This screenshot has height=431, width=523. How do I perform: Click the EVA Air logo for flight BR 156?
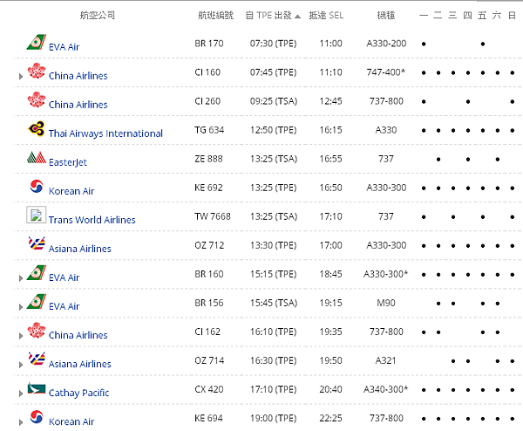pos(36,303)
